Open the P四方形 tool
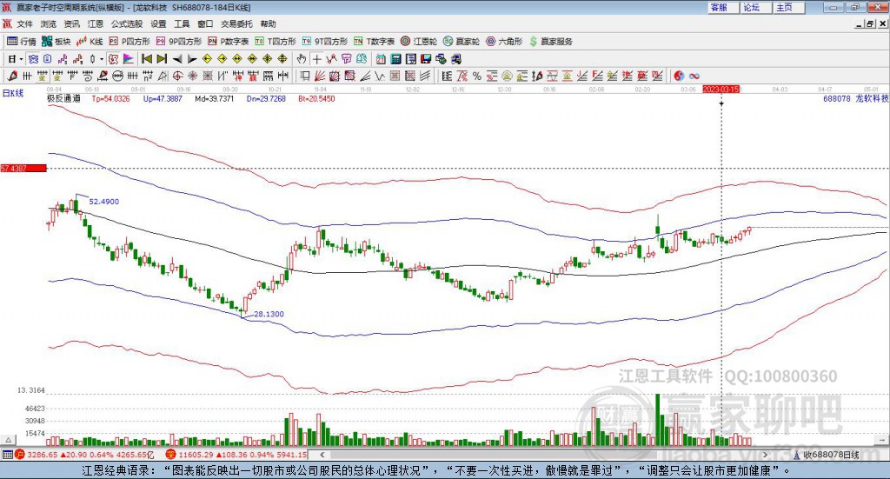Image resolution: width=890 pixels, height=479 pixels. pyautogui.click(x=130, y=42)
